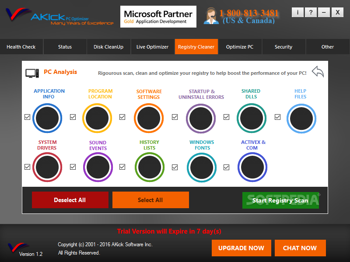350x262 pixels.
Task: Uncheck the Program Location checkbox
Action: click(73, 117)
